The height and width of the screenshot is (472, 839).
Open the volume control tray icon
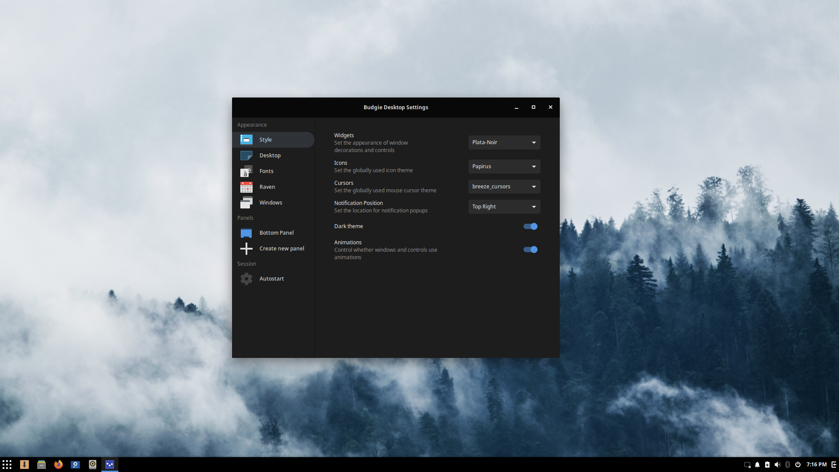coord(777,465)
